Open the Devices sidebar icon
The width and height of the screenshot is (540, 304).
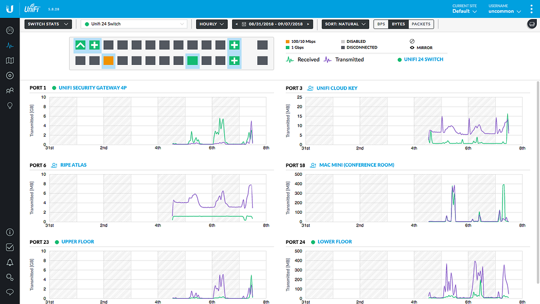9,75
